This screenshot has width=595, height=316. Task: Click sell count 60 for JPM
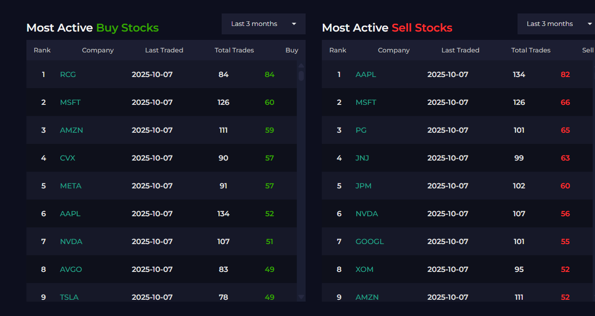pos(565,186)
